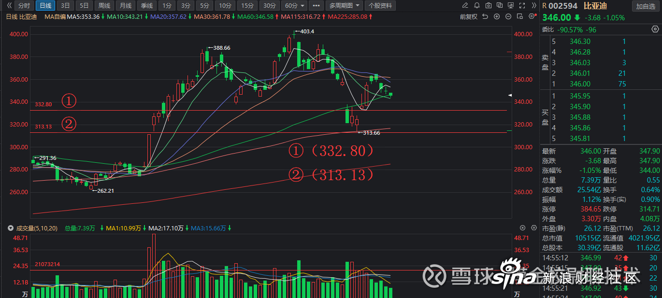
Task: Enter fullscreen chart mode
Action: pyautogui.click(x=521, y=6)
